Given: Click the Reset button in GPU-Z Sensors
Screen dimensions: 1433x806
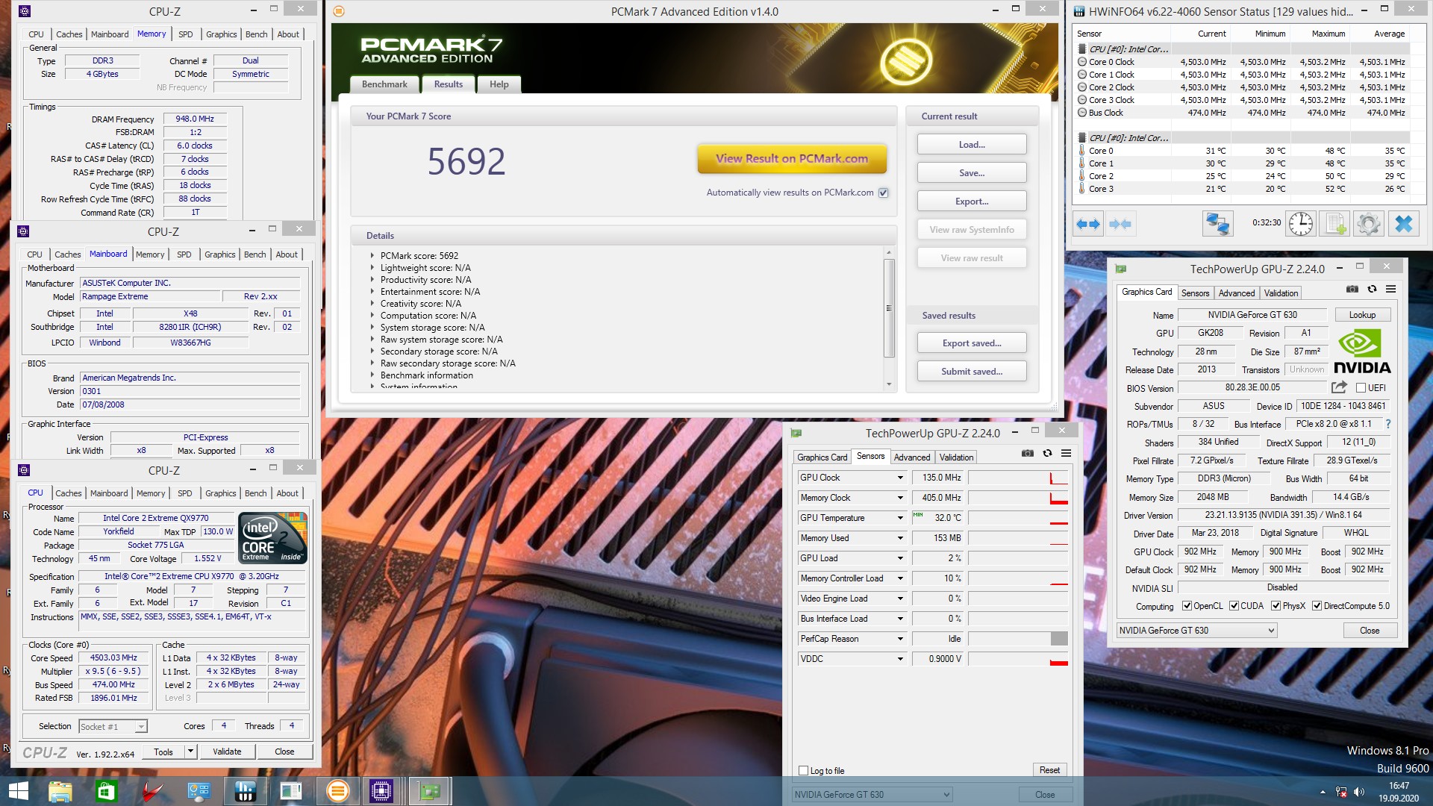Looking at the screenshot, I should point(1049,770).
